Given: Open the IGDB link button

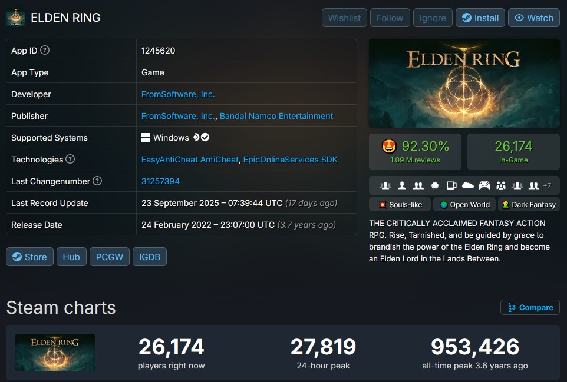Looking at the screenshot, I should pyautogui.click(x=150, y=257).
